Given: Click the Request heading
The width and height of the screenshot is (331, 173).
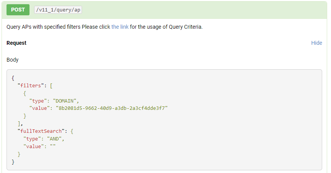Looking at the screenshot, I should [16, 43].
